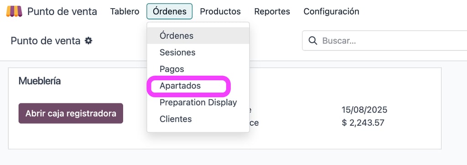The image size is (467, 165).
Task: Select Clientes in the dropdown
Action: coord(198,119)
